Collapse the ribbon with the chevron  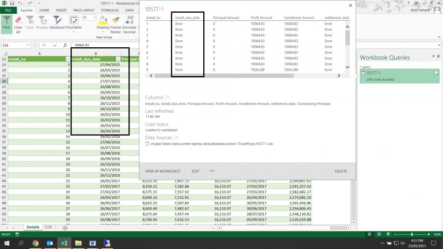439,37
